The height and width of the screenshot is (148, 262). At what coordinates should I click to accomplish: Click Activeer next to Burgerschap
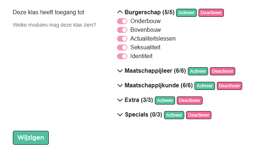click(x=186, y=13)
